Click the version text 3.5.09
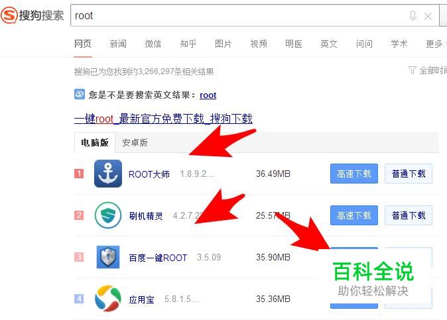 coord(209,257)
